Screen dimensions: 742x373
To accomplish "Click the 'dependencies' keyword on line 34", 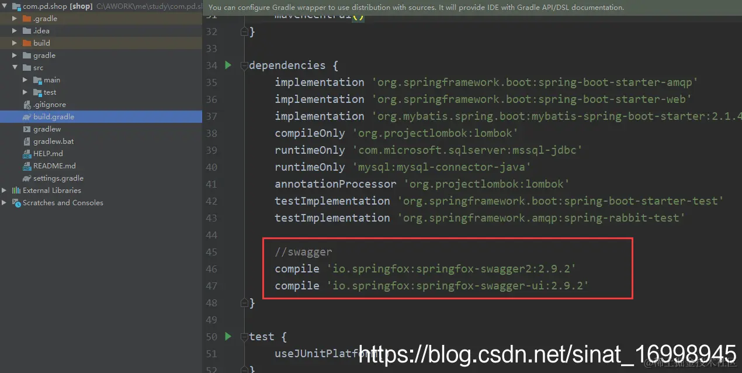I will pyautogui.click(x=287, y=65).
